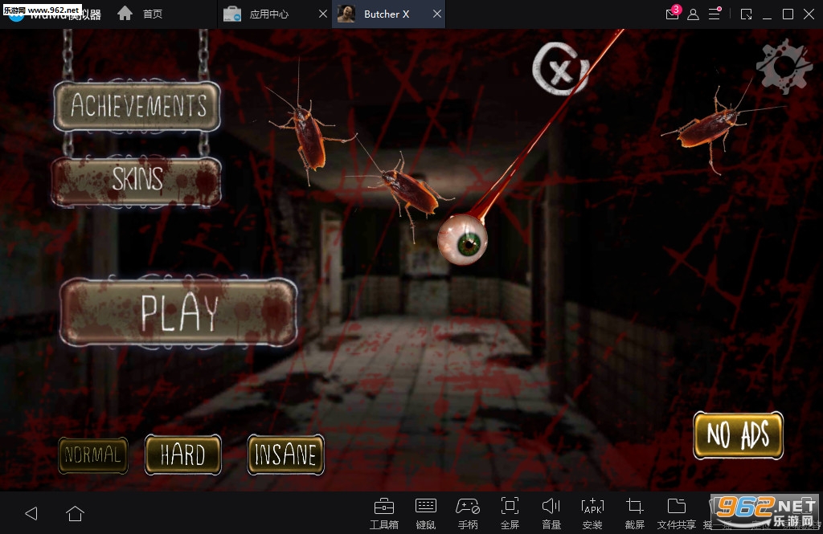Screen dimensions: 823x534
Task: Open the game settings gear icon
Action: click(783, 67)
